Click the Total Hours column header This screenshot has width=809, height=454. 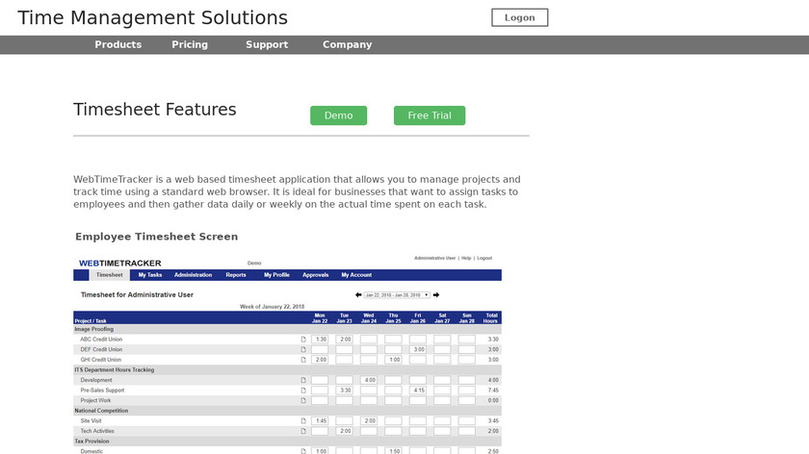click(490, 318)
